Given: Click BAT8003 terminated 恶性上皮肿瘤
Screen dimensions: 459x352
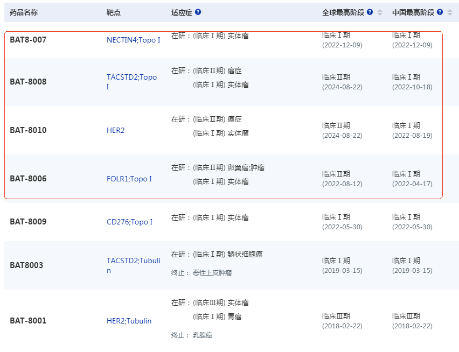Looking at the screenshot, I should pos(212,273).
